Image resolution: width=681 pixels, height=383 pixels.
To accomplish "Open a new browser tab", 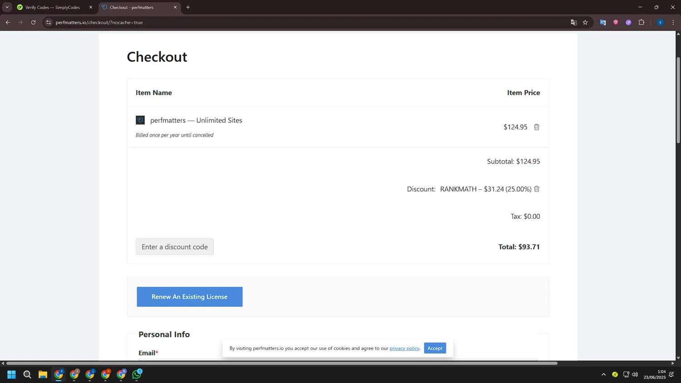I will [188, 7].
